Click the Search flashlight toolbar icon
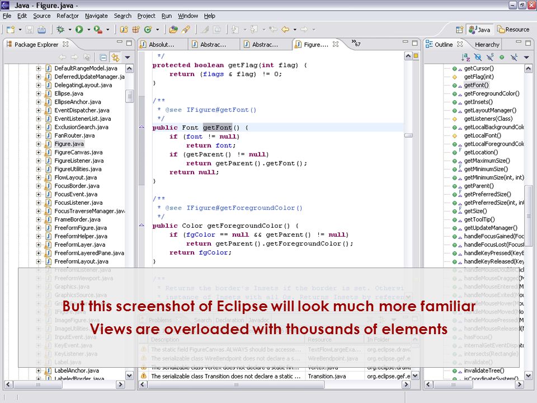The height and width of the screenshot is (403, 537). [186, 30]
